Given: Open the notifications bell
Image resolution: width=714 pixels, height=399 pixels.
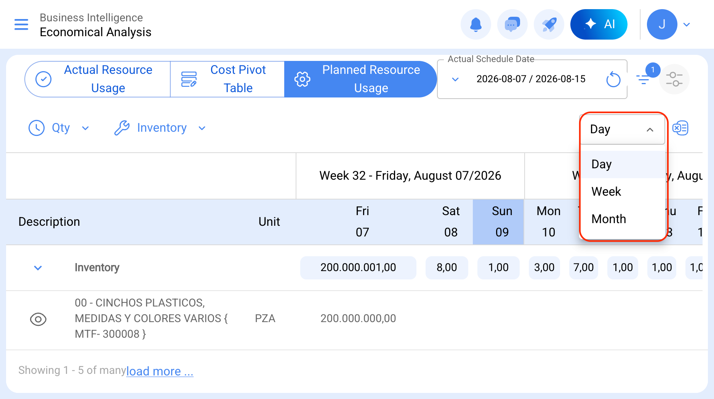Looking at the screenshot, I should point(476,24).
